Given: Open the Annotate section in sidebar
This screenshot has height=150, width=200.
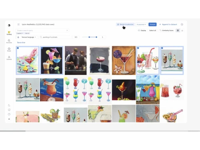Looking at the screenshot, I should [x=9, y=41].
